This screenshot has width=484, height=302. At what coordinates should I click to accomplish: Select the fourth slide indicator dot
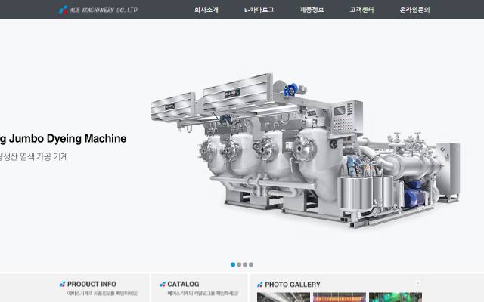point(251,264)
